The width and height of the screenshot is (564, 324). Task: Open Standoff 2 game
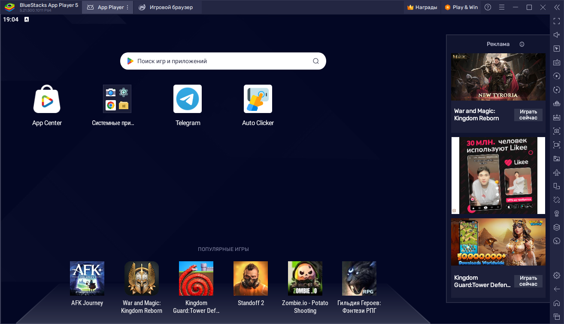(x=251, y=278)
